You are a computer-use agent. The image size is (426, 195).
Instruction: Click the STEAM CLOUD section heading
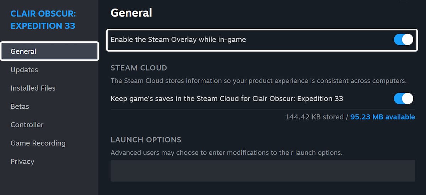tap(139, 68)
